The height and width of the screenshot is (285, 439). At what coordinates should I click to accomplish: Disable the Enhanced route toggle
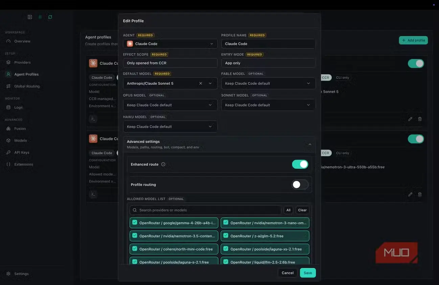(x=300, y=164)
